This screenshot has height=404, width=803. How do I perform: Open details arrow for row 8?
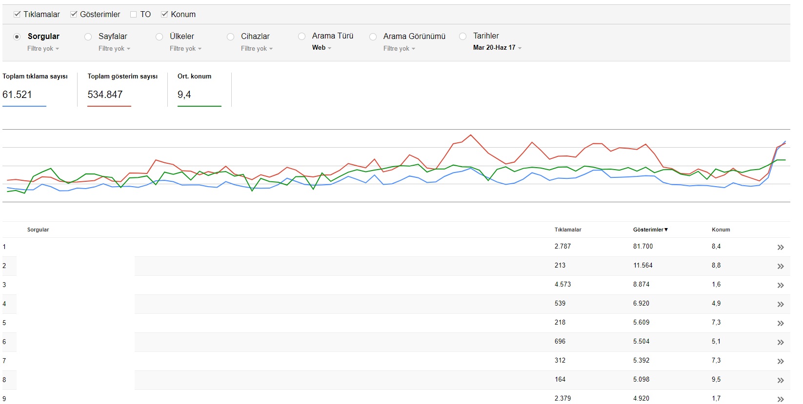point(781,381)
